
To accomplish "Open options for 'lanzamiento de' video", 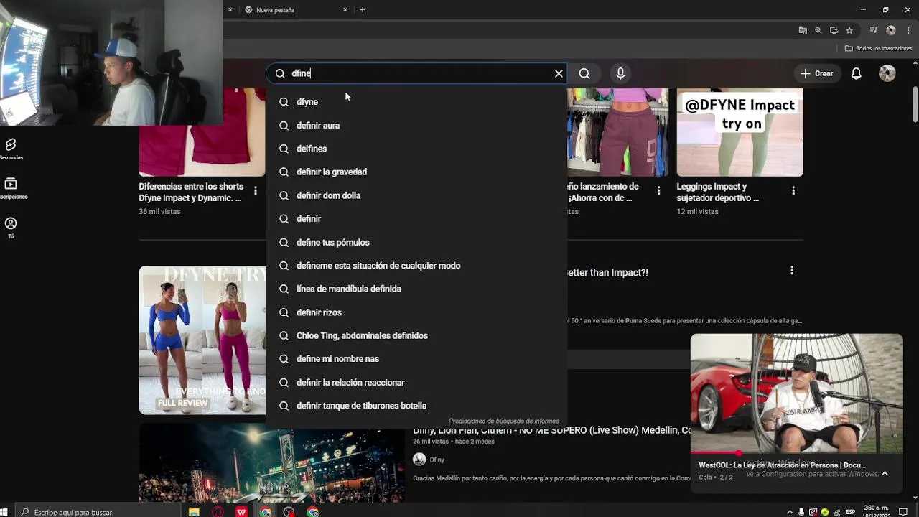I will pyautogui.click(x=658, y=190).
